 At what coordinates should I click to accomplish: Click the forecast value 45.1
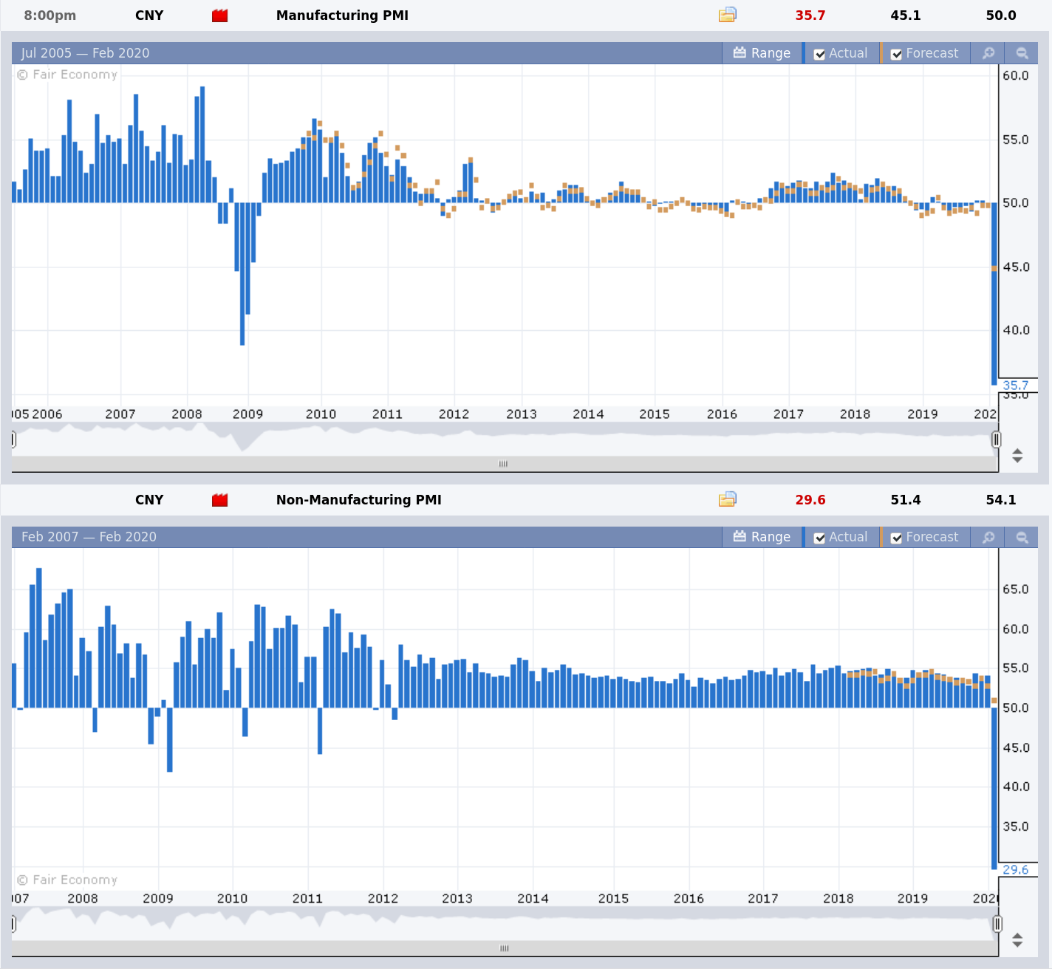tap(906, 16)
